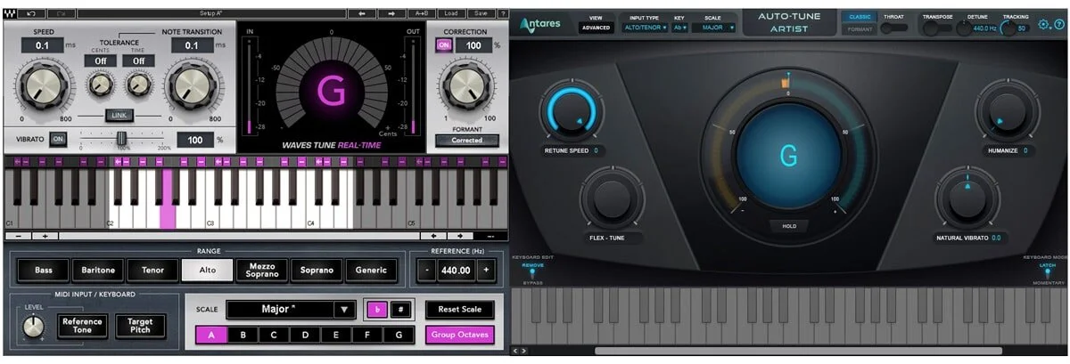Open the Key Ab dropdown
The height and width of the screenshot is (364, 1070).
[679, 28]
